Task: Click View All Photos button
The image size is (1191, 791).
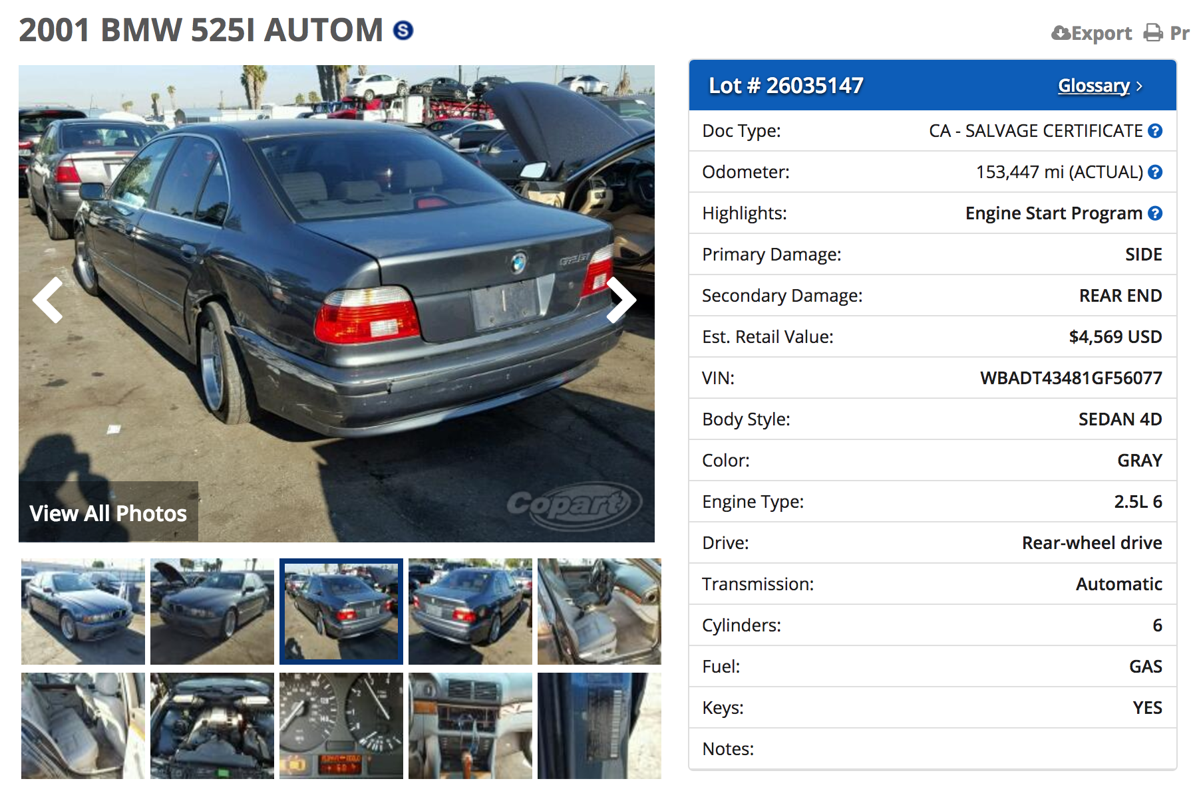Action: pyautogui.click(x=108, y=512)
